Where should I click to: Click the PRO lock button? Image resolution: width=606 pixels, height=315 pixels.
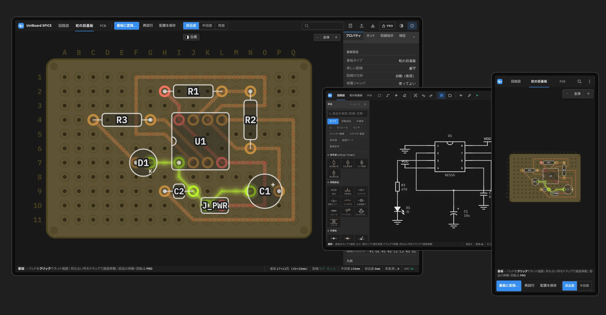point(387,26)
